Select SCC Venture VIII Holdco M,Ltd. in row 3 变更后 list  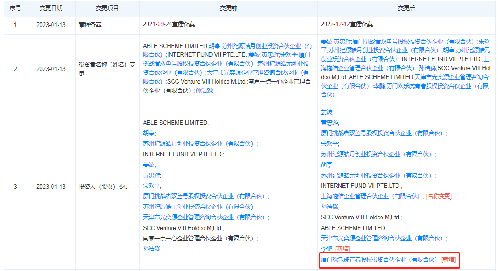point(360,218)
